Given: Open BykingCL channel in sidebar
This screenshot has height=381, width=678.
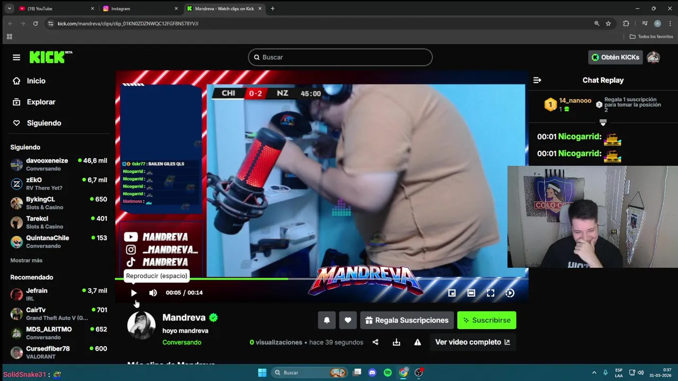Looking at the screenshot, I should point(58,203).
